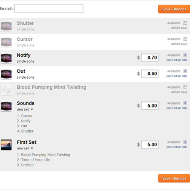The image size is (190, 190).
Task: Open the purchase link for Notify
Action: point(177,60)
